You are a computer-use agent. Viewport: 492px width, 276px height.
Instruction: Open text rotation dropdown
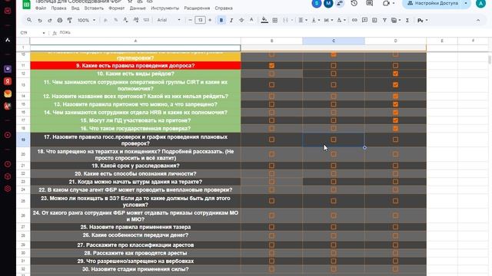341,20
